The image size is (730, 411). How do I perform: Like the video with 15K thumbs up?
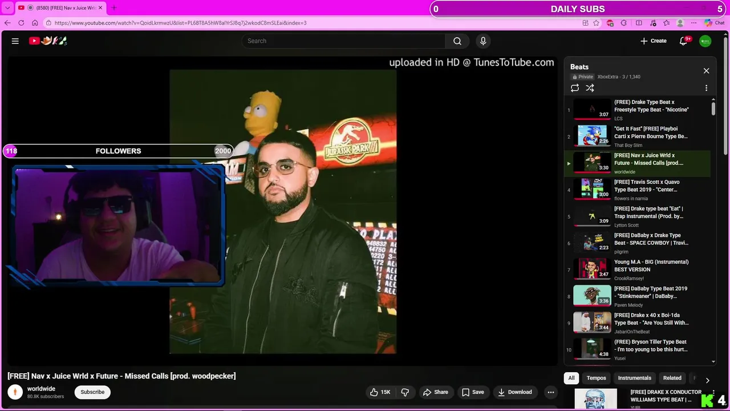[x=380, y=392]
